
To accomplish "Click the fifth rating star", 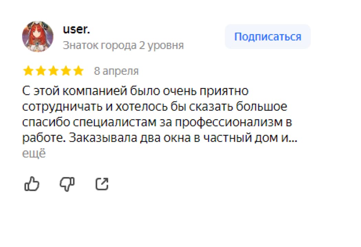I will (x=79, y=71).
